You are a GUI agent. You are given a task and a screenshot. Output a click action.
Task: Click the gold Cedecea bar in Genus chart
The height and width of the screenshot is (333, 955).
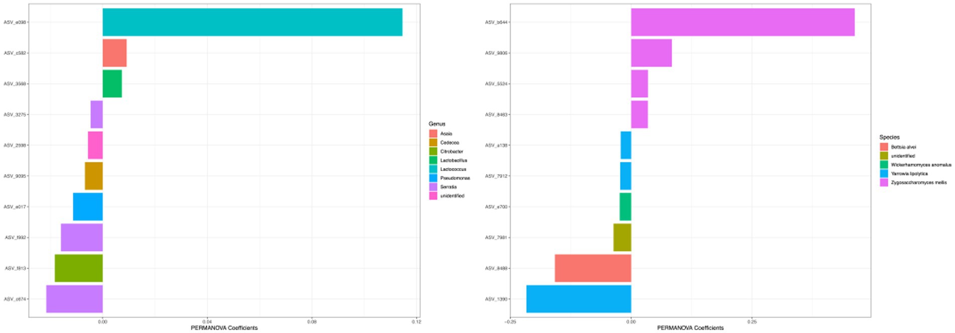(94, 176)
